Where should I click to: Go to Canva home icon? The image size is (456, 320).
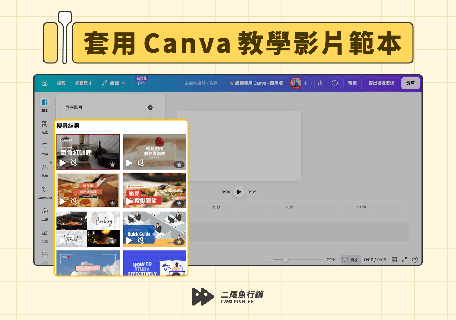45,83
